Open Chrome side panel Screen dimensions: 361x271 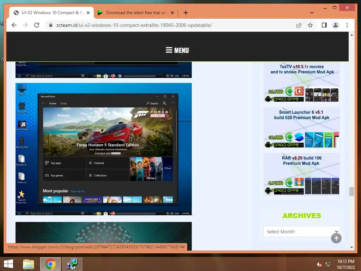[324, 25]
